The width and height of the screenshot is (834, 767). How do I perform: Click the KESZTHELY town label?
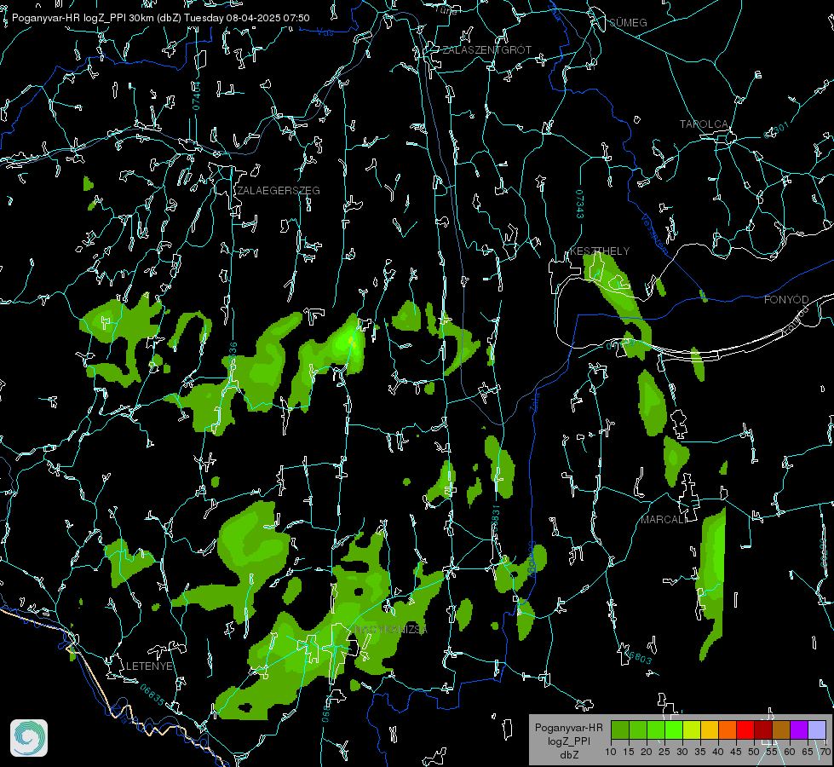[600, 251]
